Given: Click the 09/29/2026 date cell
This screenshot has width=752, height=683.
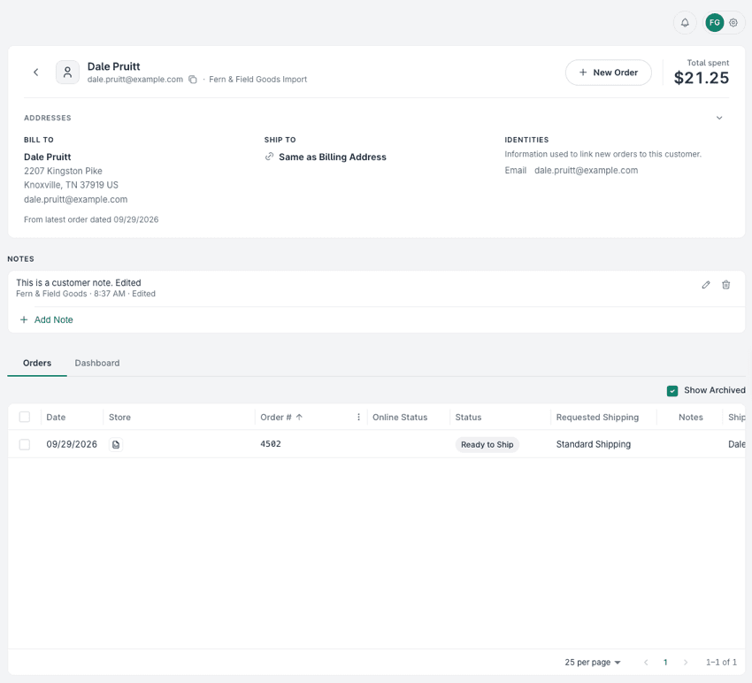Looking at the screenshot, I should click(72, 445).
